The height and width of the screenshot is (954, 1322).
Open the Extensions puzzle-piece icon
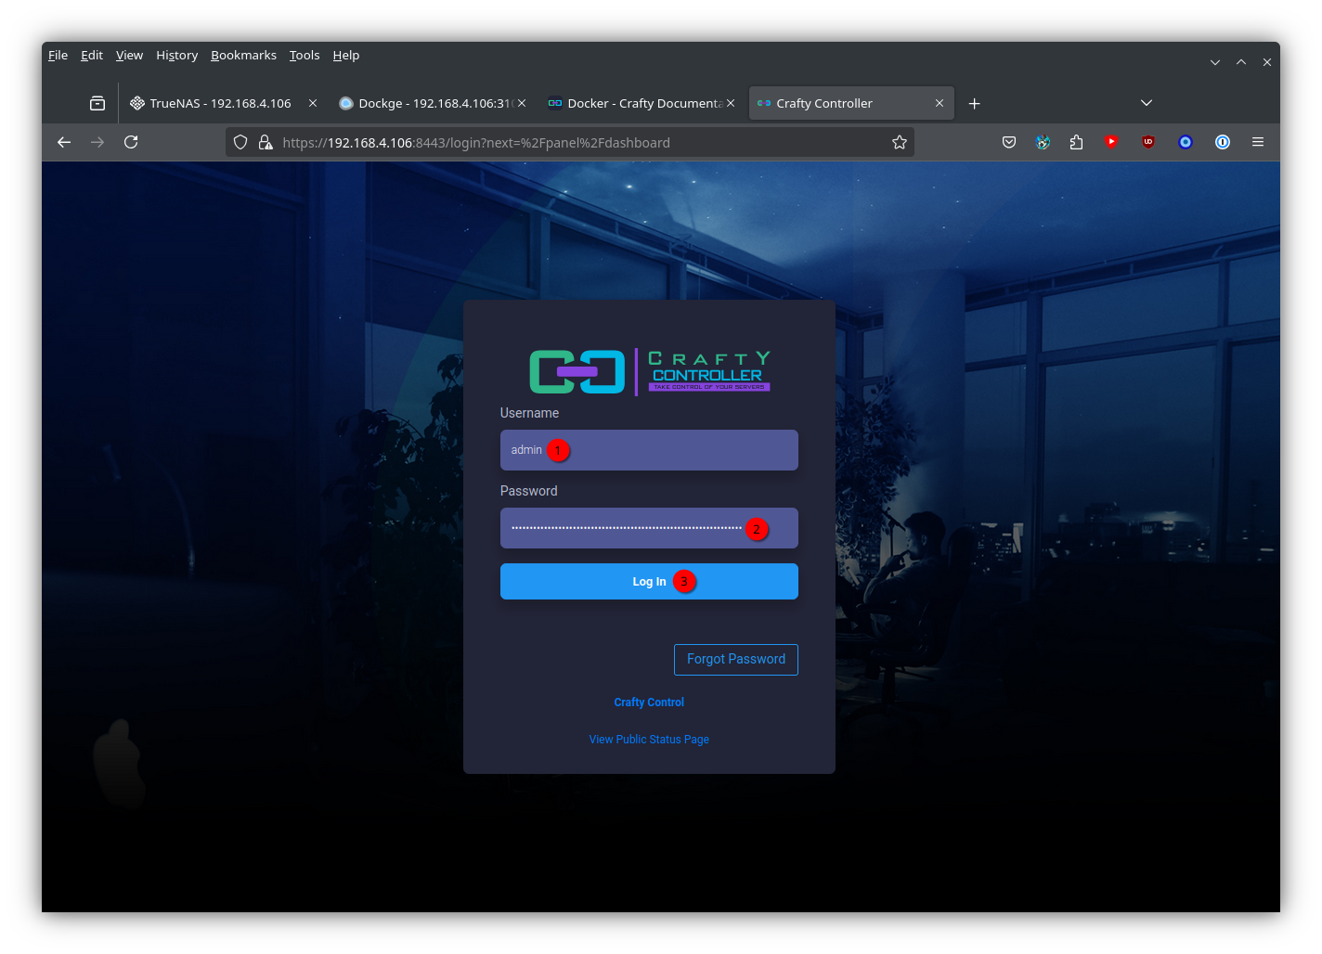[1076, 142]
